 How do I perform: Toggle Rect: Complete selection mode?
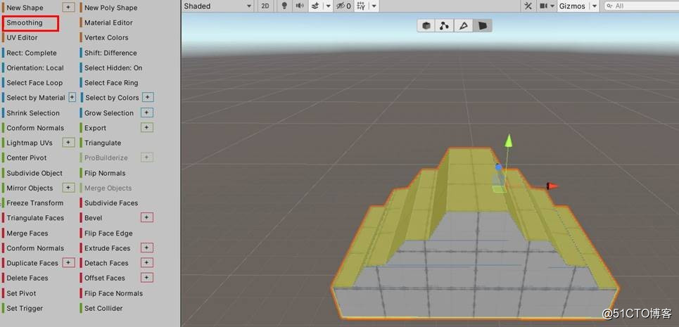tap(31, 53)
